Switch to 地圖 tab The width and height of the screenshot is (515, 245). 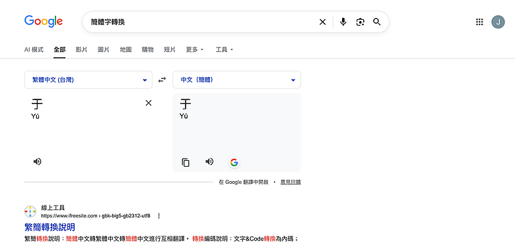[x=126, y=49]
